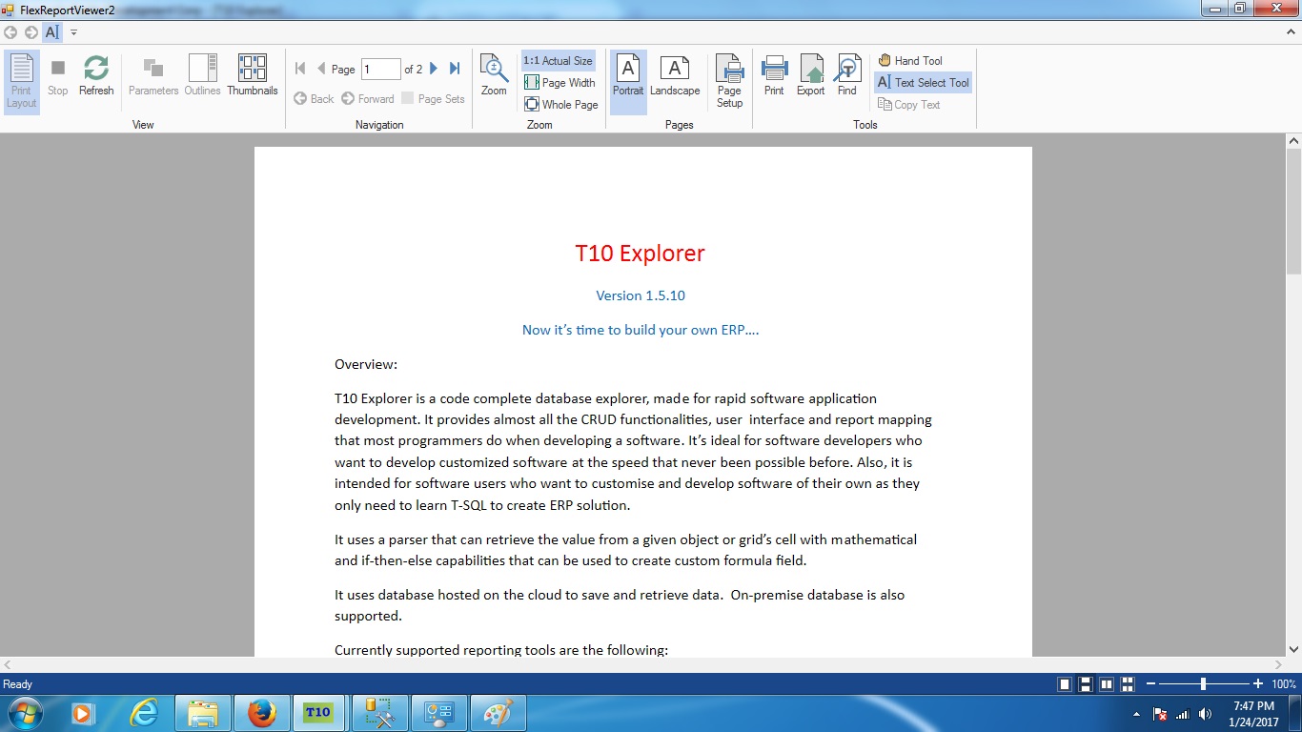
Task: Click the Copy Text button
Action: 908,105
